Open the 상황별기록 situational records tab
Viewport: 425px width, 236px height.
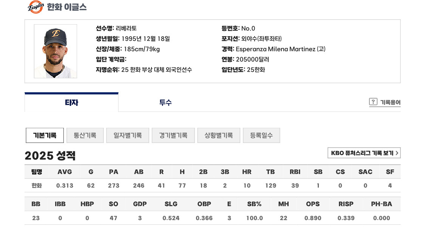pos(219,135)
